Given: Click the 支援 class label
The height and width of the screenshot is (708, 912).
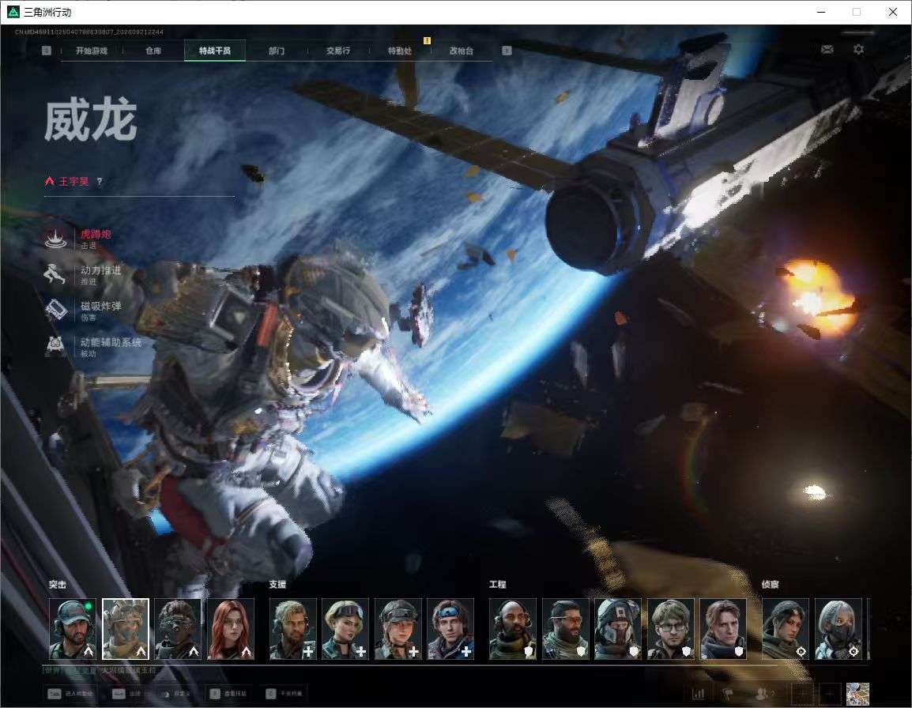Looking at the screenshot, I should click(277, 585).
